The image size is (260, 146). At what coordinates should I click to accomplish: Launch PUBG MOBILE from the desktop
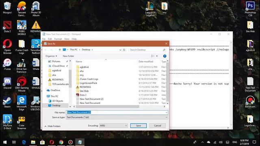(22, 28)
